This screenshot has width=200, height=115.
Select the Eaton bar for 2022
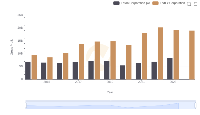click(x=154, y=71)
